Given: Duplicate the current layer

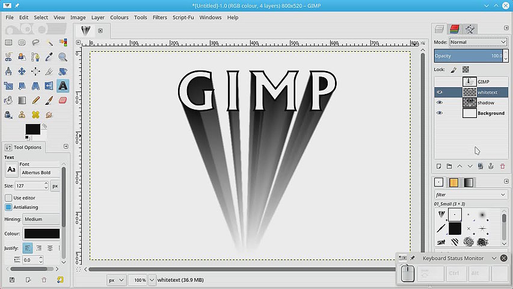Looking at the screenshot, I should pos(481,166).
